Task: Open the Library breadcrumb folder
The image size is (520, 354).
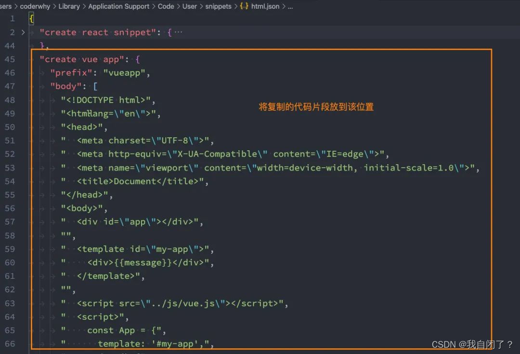Action: pos(69,6)
